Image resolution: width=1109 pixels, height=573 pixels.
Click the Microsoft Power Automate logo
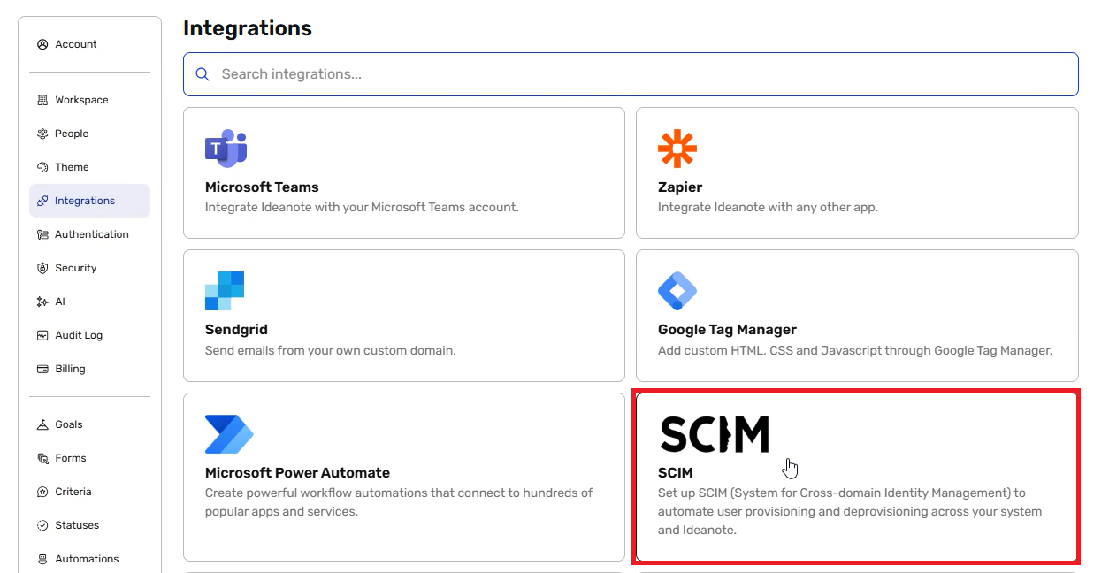click(x=229, y=434)
